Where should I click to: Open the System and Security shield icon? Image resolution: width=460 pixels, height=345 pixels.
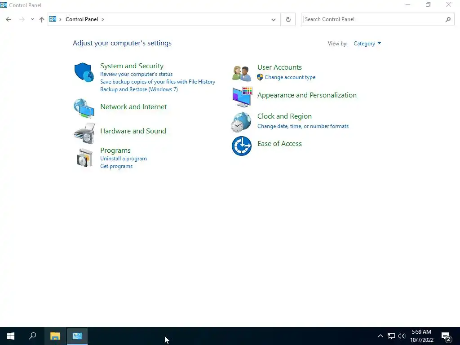[84, 72]
